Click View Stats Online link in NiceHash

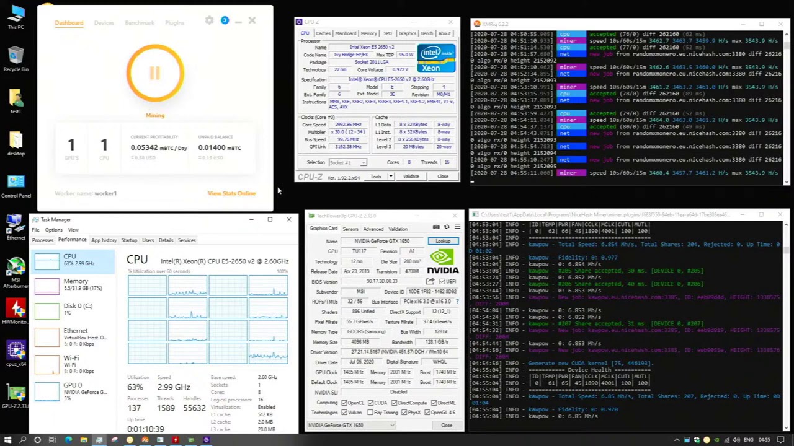(231, 193)
